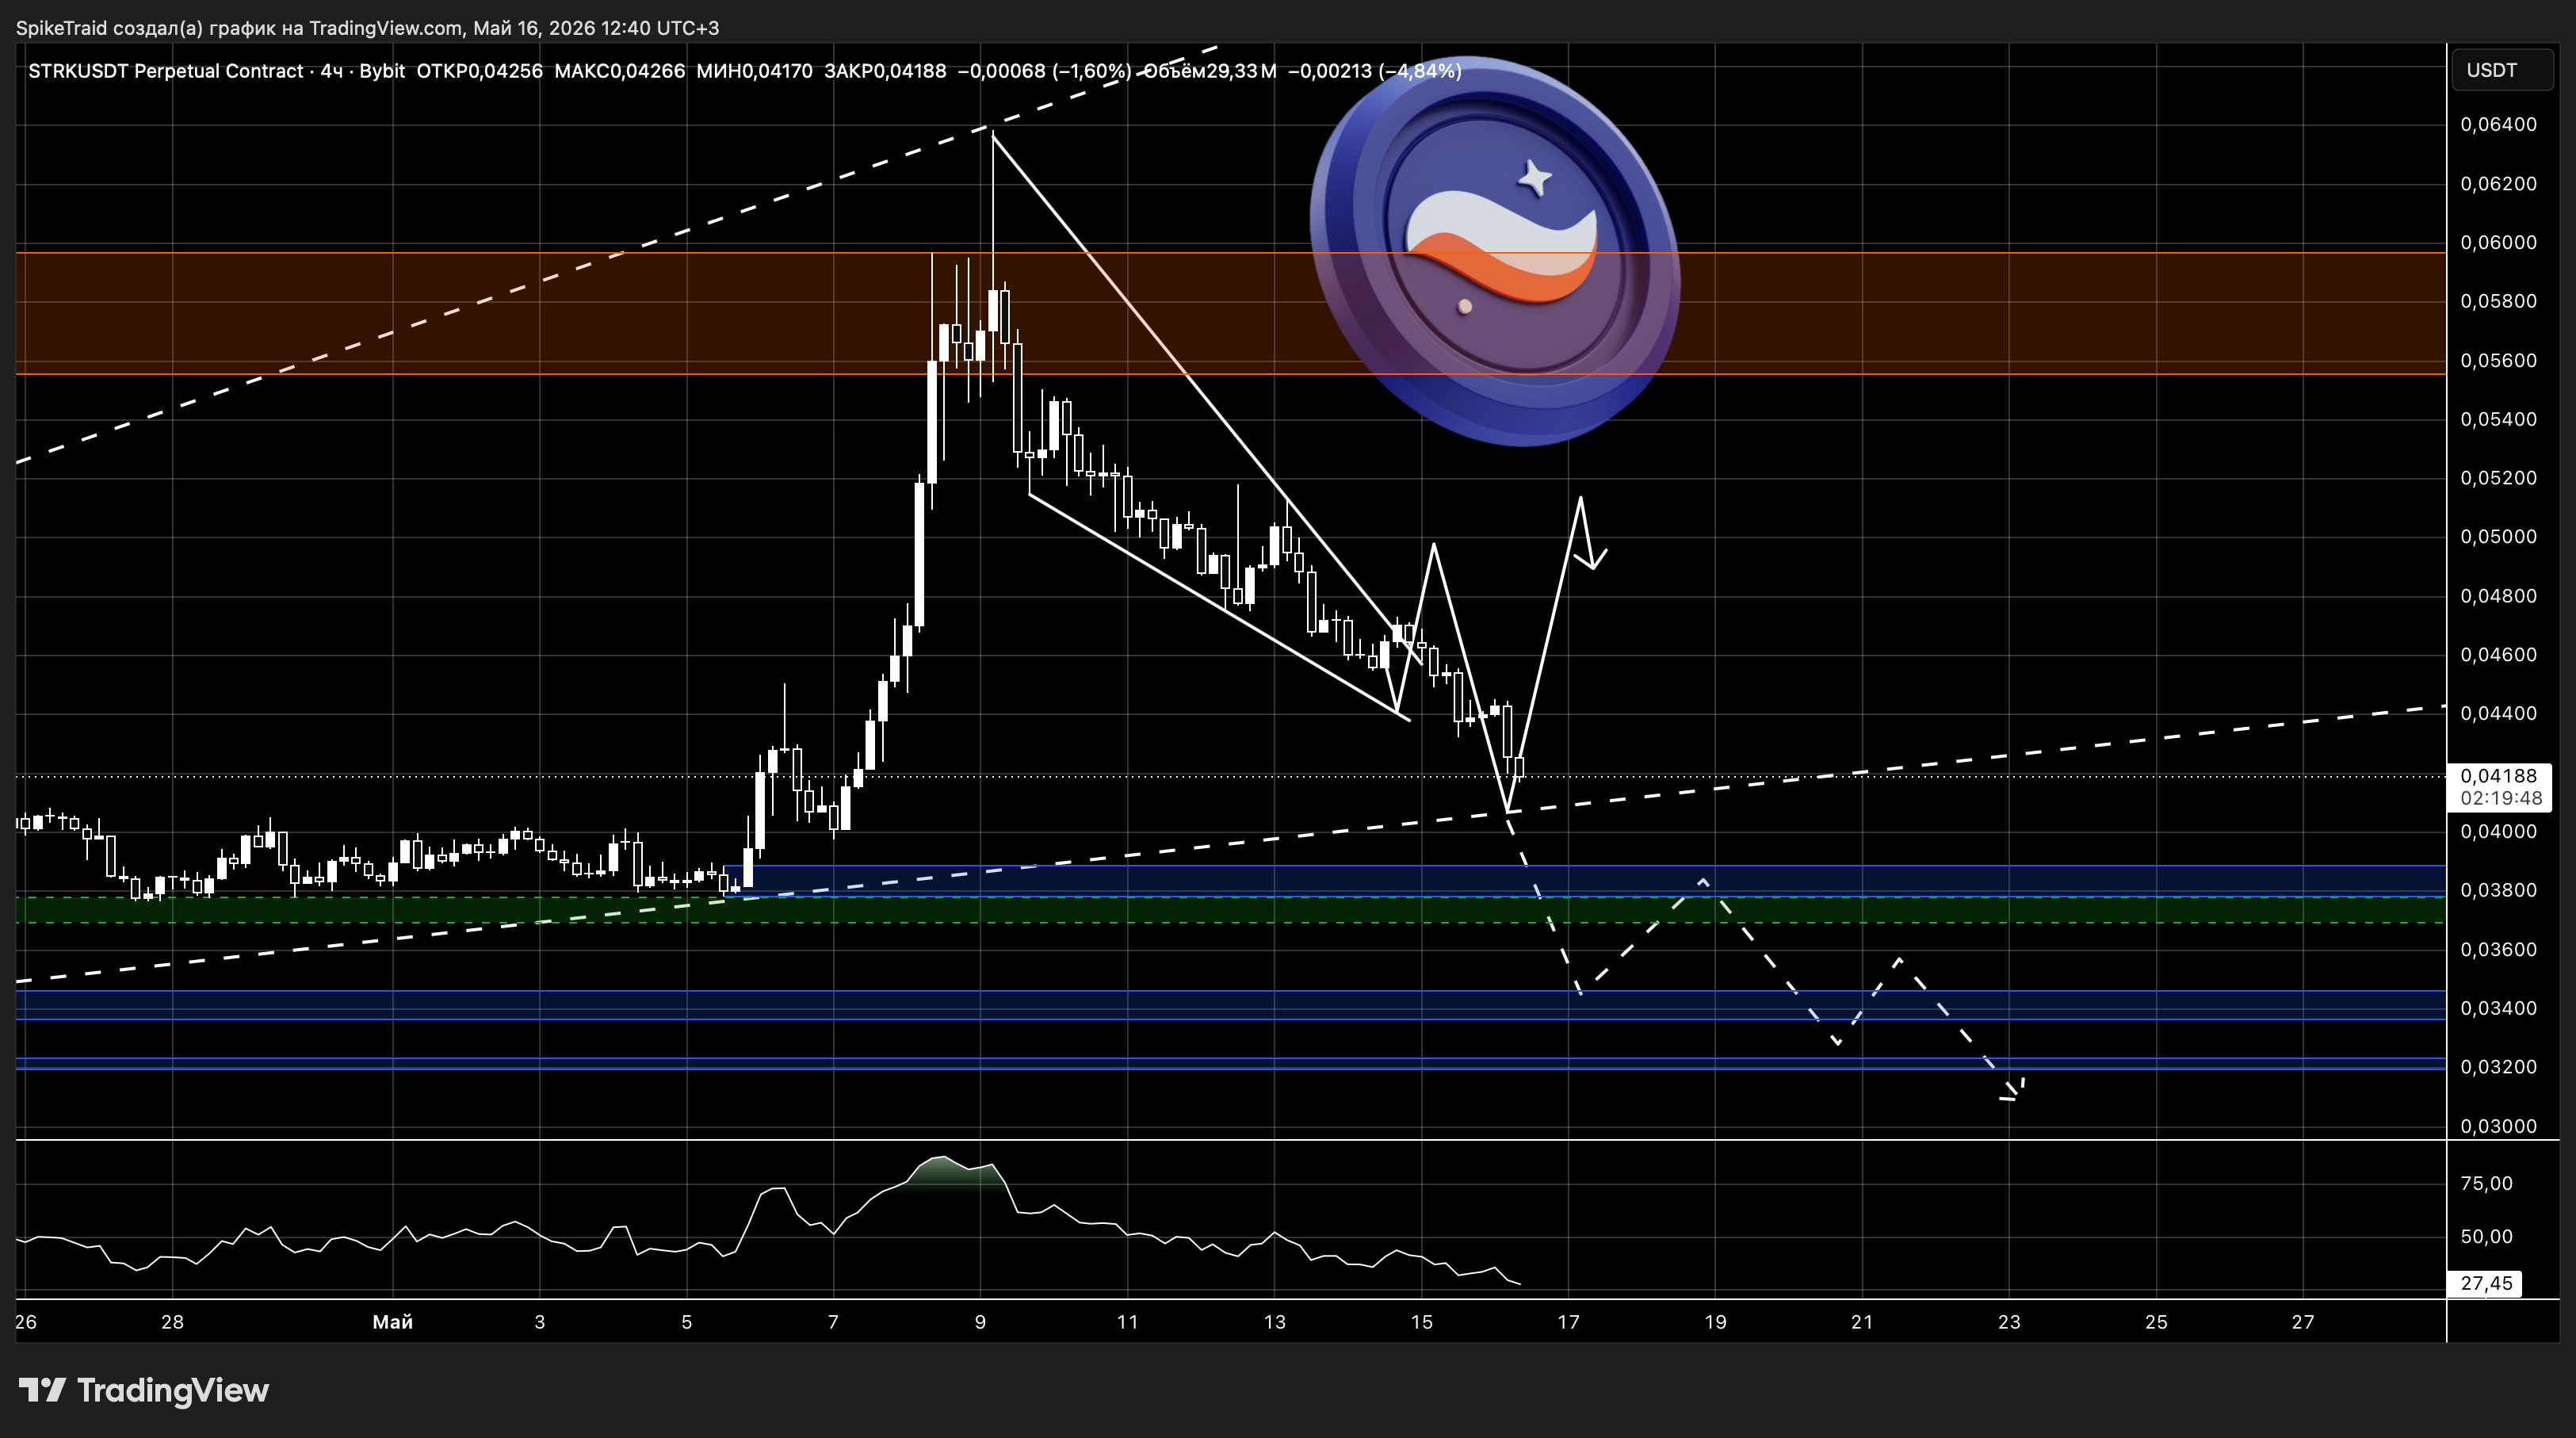Click the 0,04400 price scale label

tap(2498, 713)
